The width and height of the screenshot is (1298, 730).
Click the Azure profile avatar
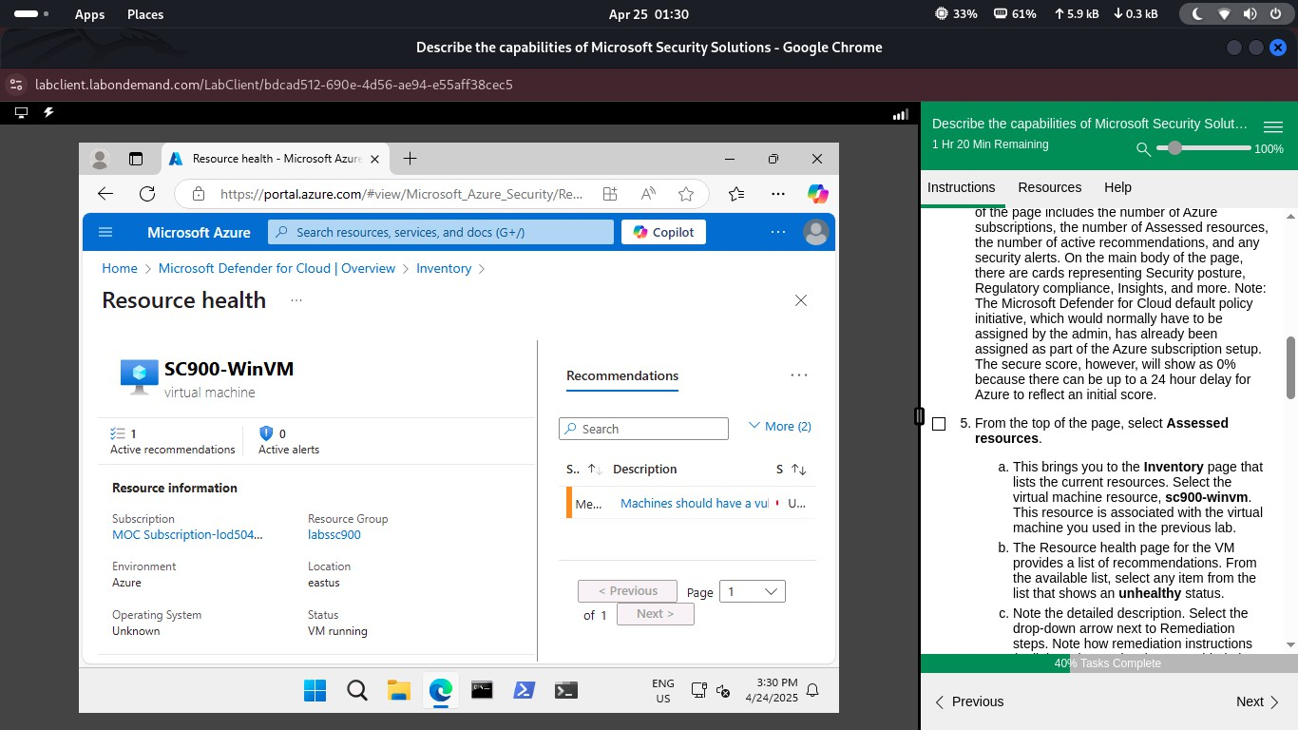(x=815, y=231)
